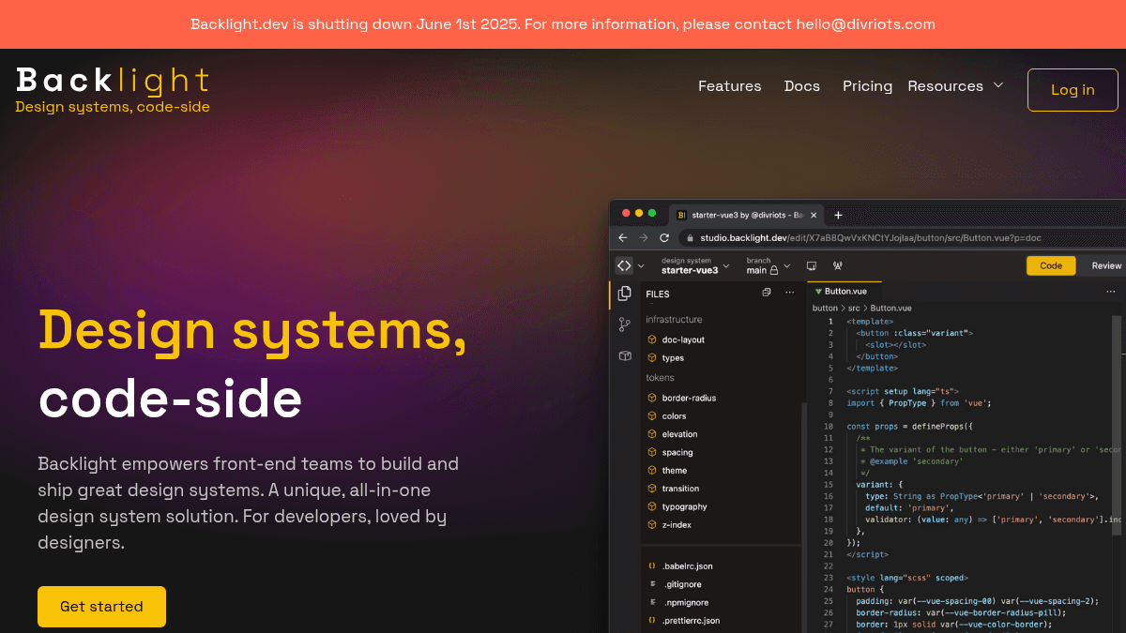
Task: Click the studio browser green maximize dot
Action: (x=653, y=214)
